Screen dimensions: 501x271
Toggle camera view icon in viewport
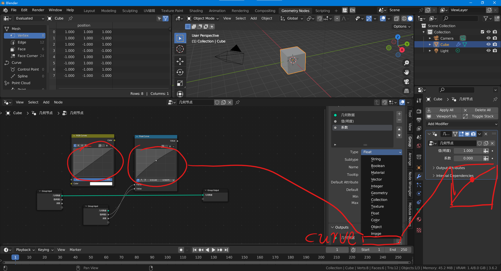pos(407,82)
